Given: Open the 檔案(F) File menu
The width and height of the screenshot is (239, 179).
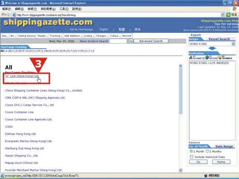Looking at the screenshot, I should [7, 9].
